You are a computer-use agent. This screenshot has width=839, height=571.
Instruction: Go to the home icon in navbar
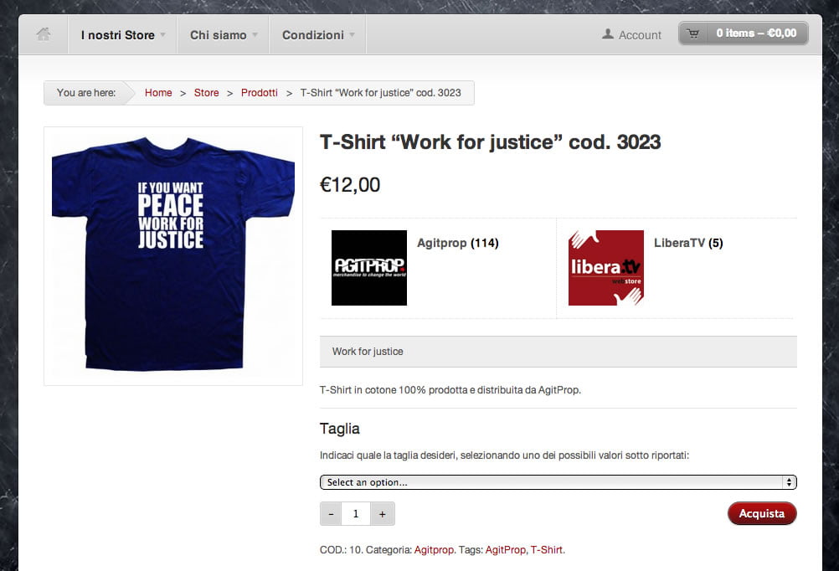pos(44,34)
